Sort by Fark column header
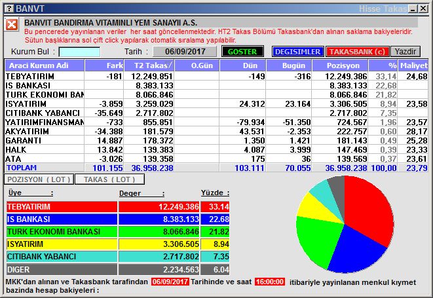Image resolution: width=433 pixels, height=298 pixels. (x=104, y=65)
